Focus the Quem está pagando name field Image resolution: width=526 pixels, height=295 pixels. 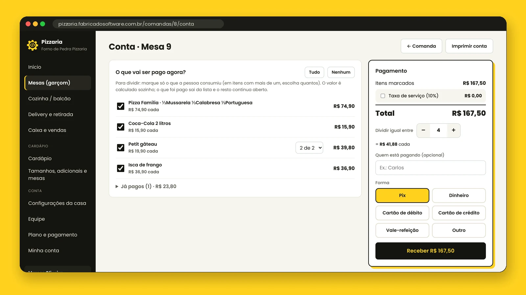coord(431,168)
